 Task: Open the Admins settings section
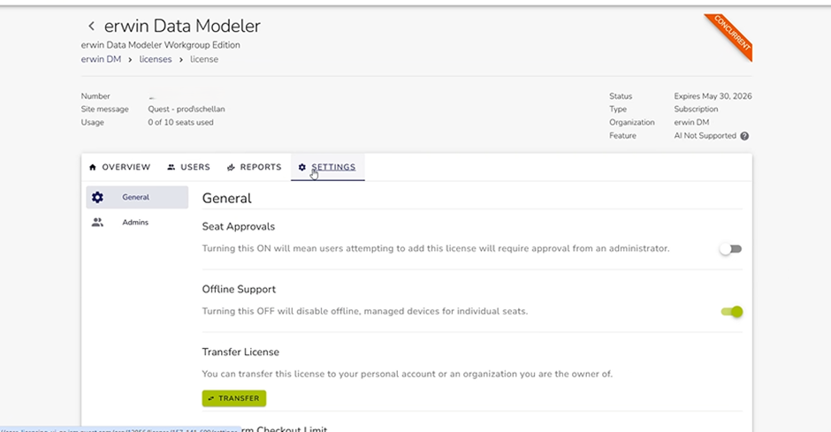point(137,223)
